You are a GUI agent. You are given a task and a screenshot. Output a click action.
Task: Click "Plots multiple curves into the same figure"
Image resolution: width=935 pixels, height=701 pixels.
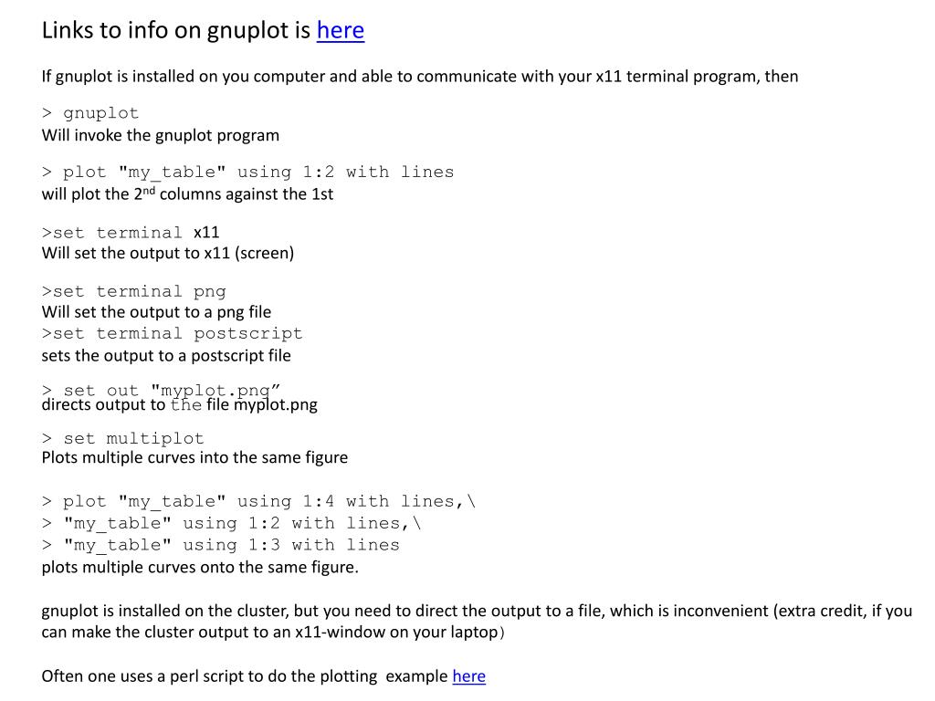point(195,458)
